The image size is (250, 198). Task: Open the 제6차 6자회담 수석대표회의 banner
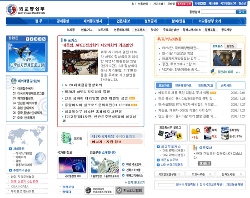pos(116,136)
